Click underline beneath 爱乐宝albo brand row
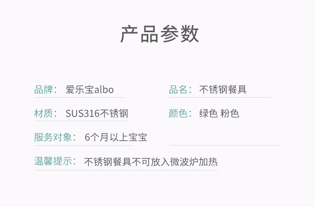The image size is (315, 213). point(80,98)
